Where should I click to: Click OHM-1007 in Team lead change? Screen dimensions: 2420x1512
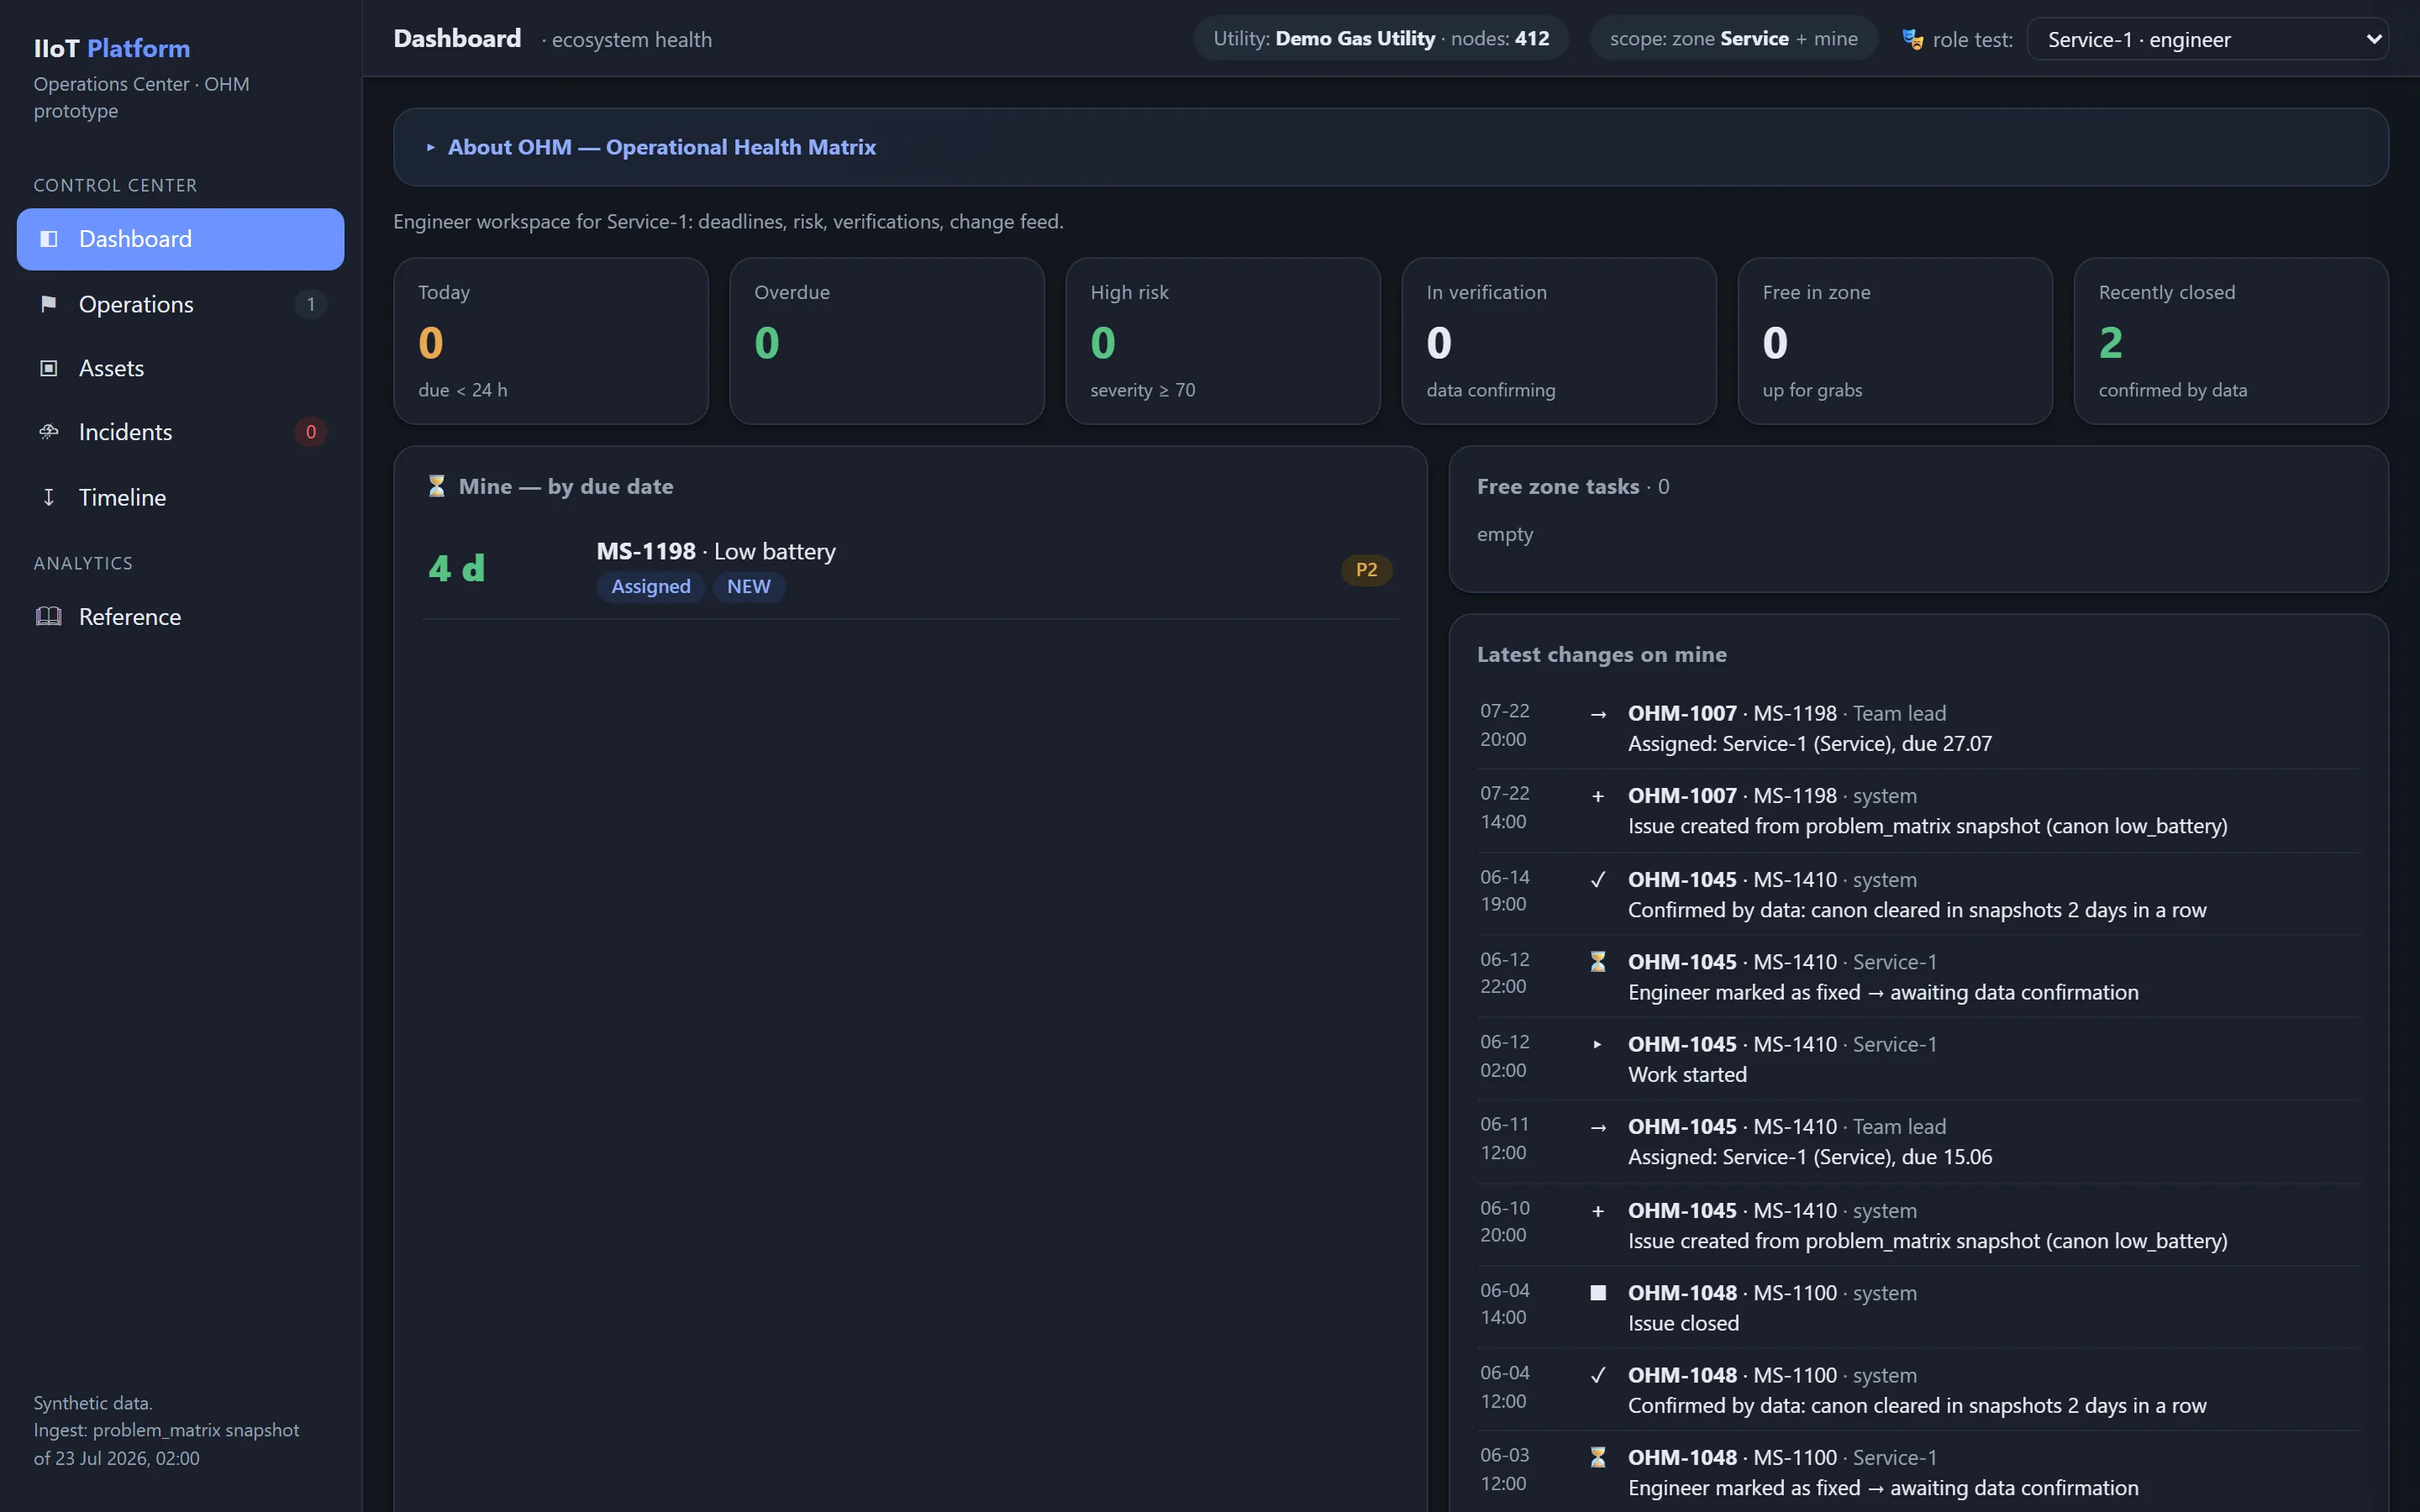1682,713
